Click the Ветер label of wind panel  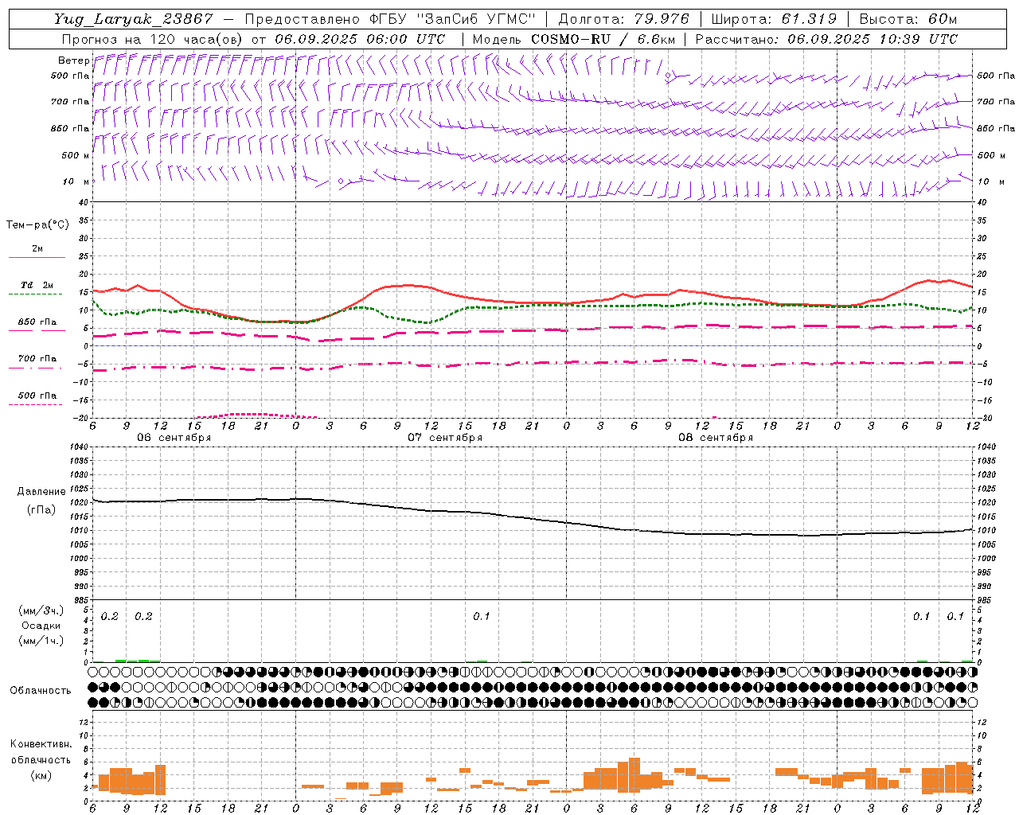pos(73,60)
